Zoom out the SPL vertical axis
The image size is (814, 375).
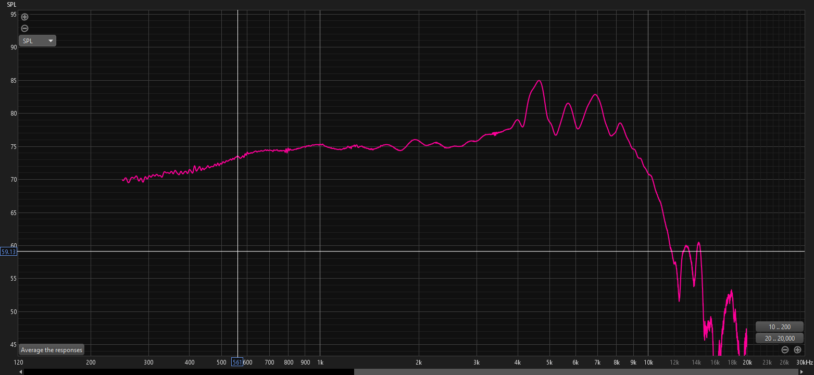pos(24,28)
